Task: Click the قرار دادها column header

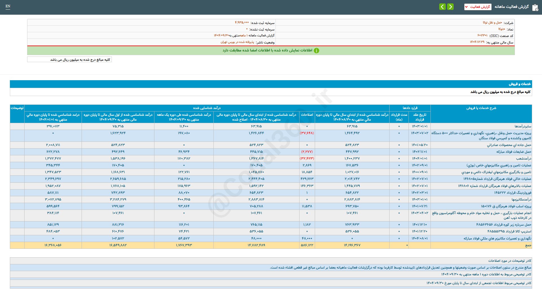Action: tap(410, 108)
